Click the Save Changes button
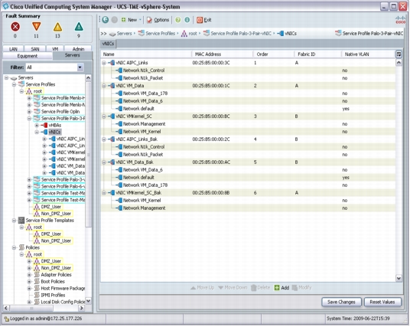This screenshot has height=327, width=410. tap(341, 302)
